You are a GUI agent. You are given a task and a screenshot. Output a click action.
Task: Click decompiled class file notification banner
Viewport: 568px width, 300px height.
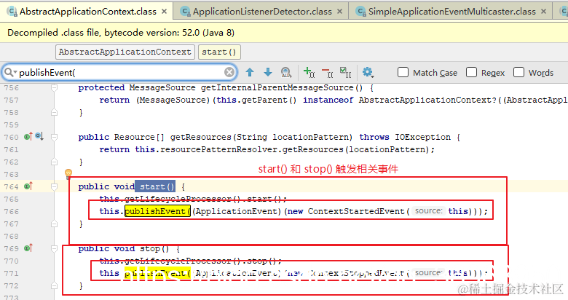point(284,33)
